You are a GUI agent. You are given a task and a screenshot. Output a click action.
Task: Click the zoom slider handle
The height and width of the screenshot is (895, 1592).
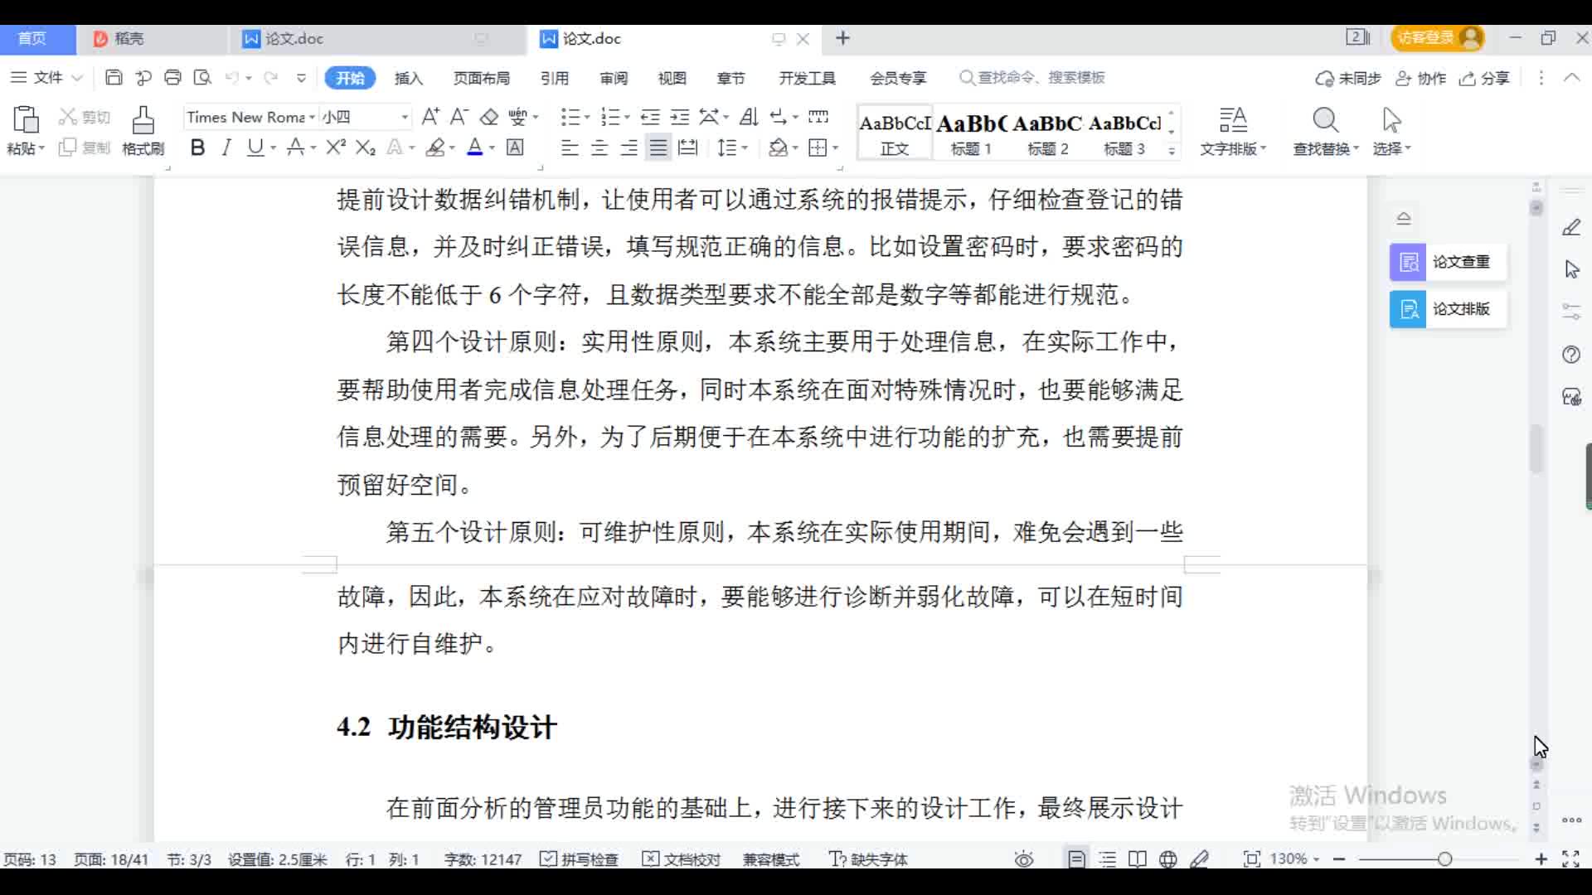(x=1444, y=859)
